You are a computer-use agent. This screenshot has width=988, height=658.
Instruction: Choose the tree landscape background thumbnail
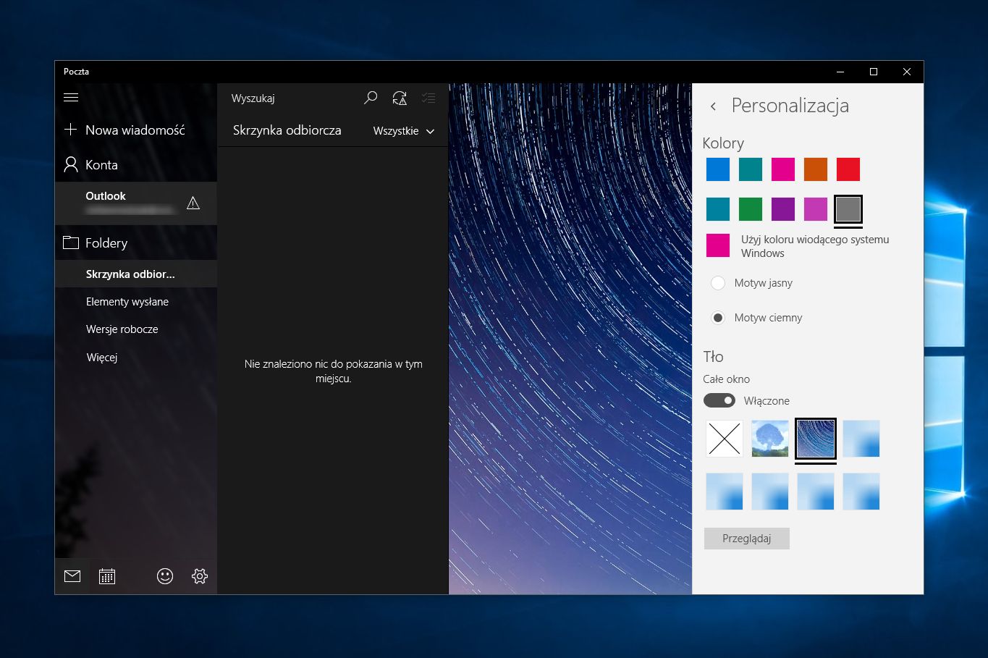pyautogui.click(x=770, y=439)
